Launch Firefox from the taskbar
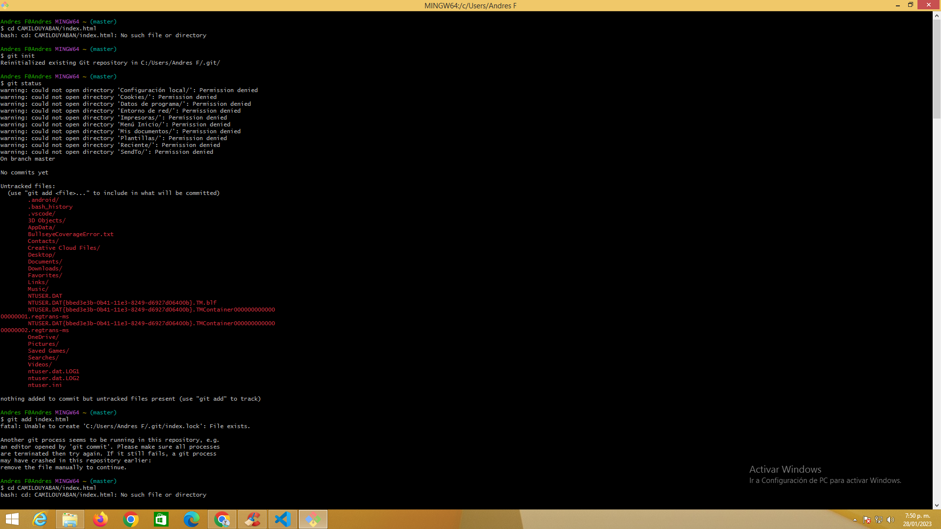 100,519
